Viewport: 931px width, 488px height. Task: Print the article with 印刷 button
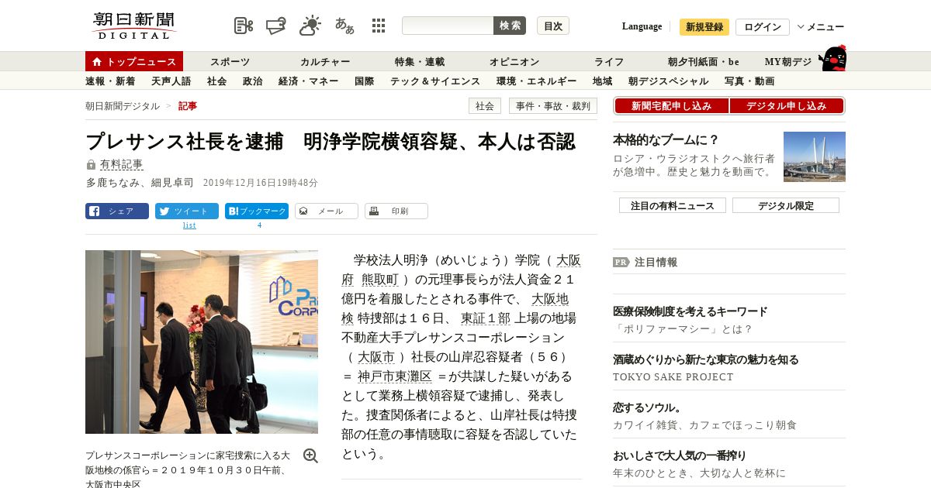(x=396, y=211)
